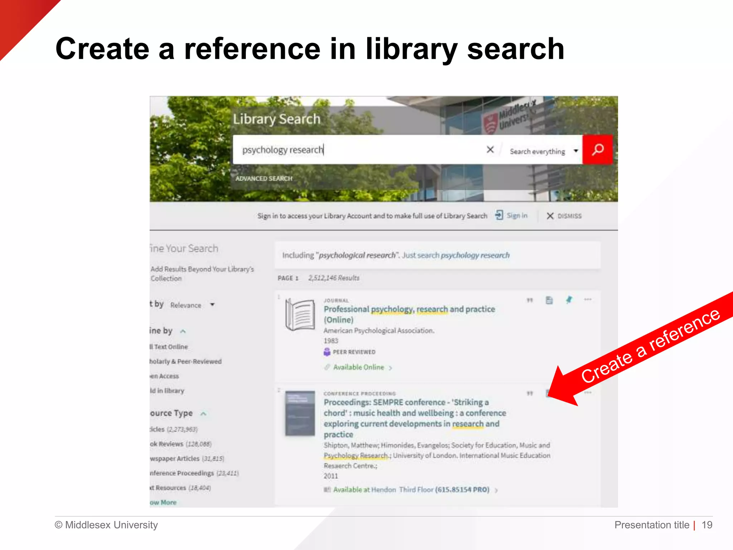Click the CONFERENCE PROCEEDING type label
Screen dimensions: 733x550
(x=359, y=394)
